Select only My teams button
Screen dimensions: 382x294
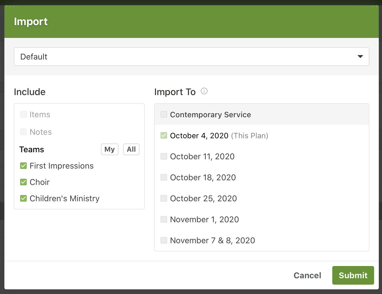(x=109, y=149)
